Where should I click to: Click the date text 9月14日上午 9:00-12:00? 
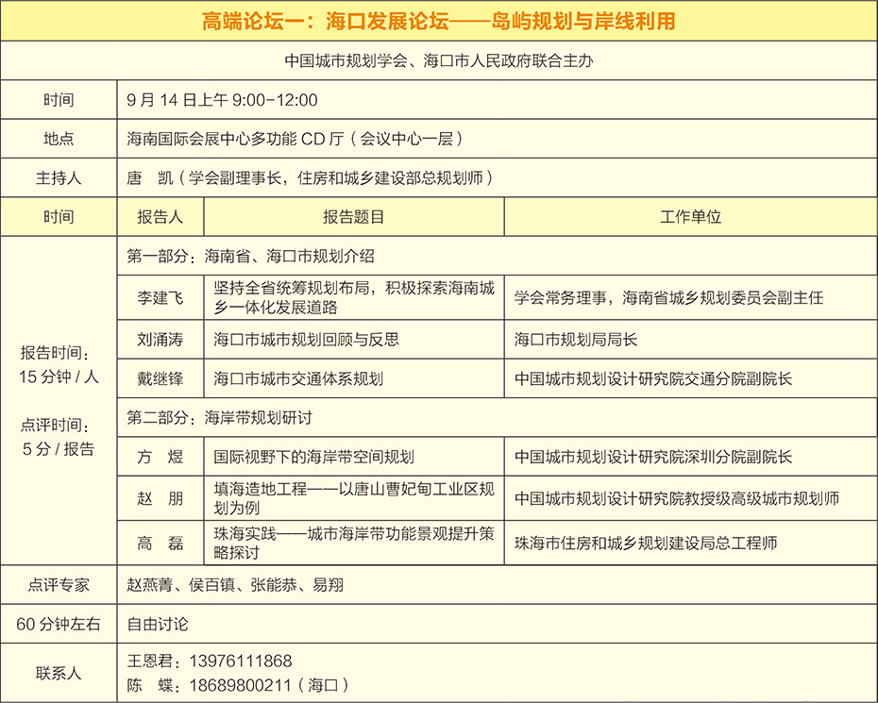[223, 100]
